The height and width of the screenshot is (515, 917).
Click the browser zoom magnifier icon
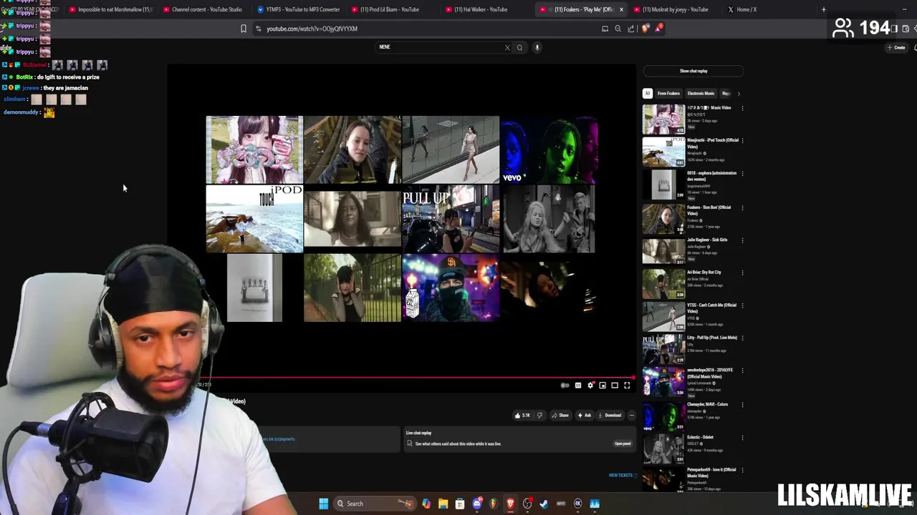click(x=618, y=29)
